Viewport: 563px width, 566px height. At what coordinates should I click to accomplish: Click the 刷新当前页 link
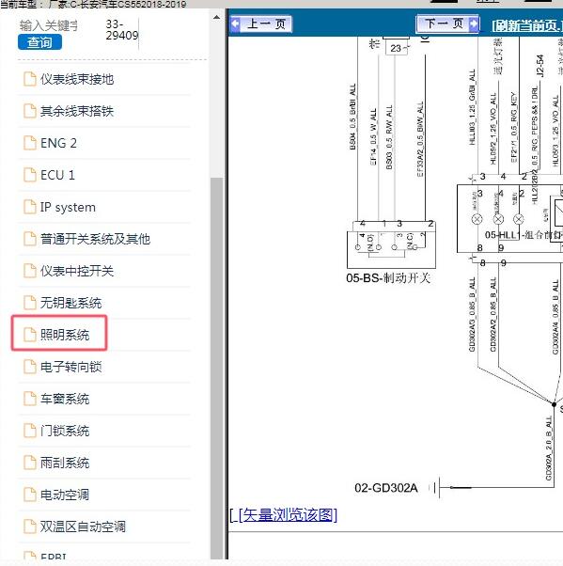(x=527, y=25)
